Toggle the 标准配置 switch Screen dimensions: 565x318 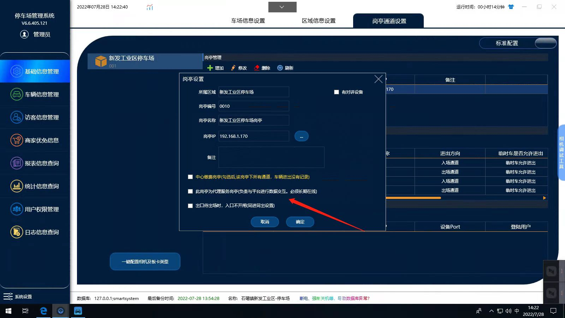546,43
